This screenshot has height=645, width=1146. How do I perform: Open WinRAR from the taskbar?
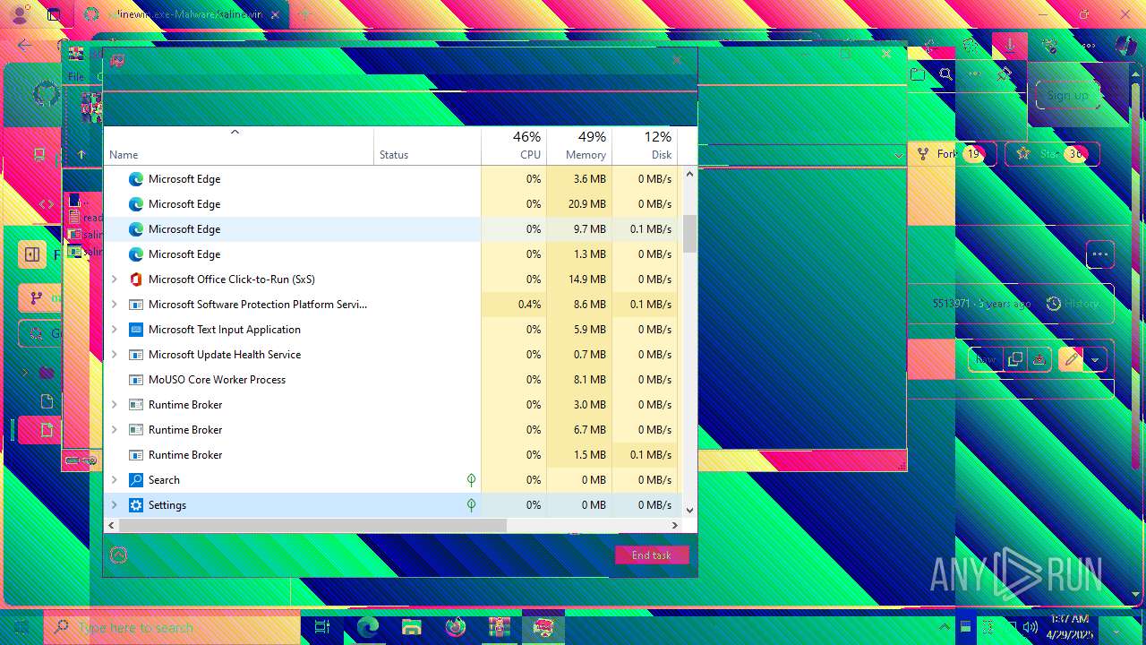(x=499, y=627)
